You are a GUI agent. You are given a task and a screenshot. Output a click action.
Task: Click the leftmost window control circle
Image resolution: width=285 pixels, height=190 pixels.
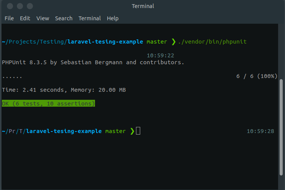click(10, 6)
